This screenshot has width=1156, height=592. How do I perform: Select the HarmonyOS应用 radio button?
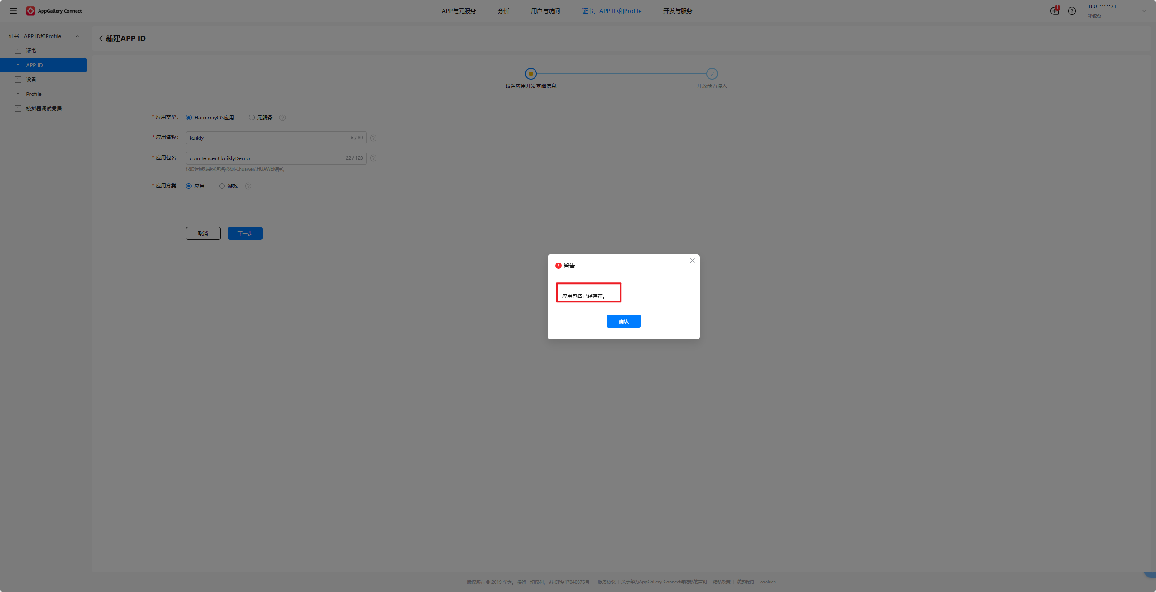click(x=189, y=118)
